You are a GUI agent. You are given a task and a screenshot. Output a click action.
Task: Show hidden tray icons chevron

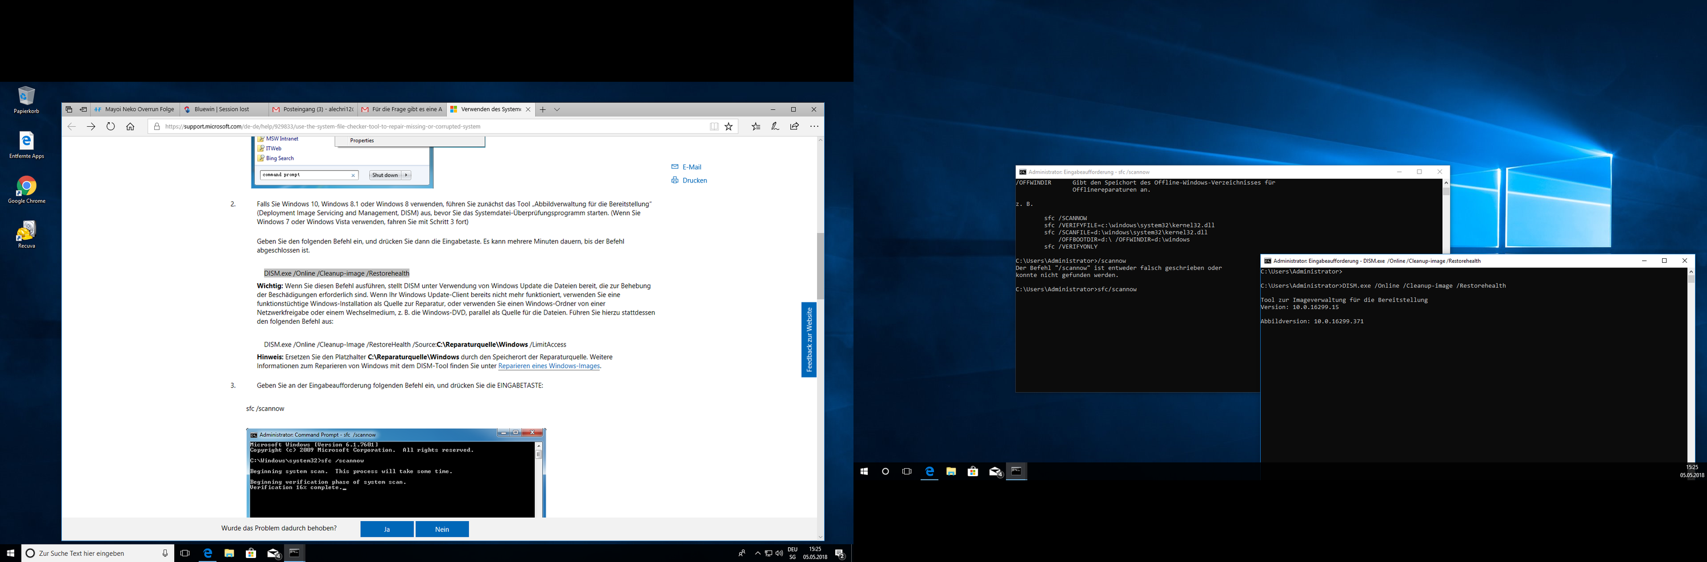click(757, 553)
